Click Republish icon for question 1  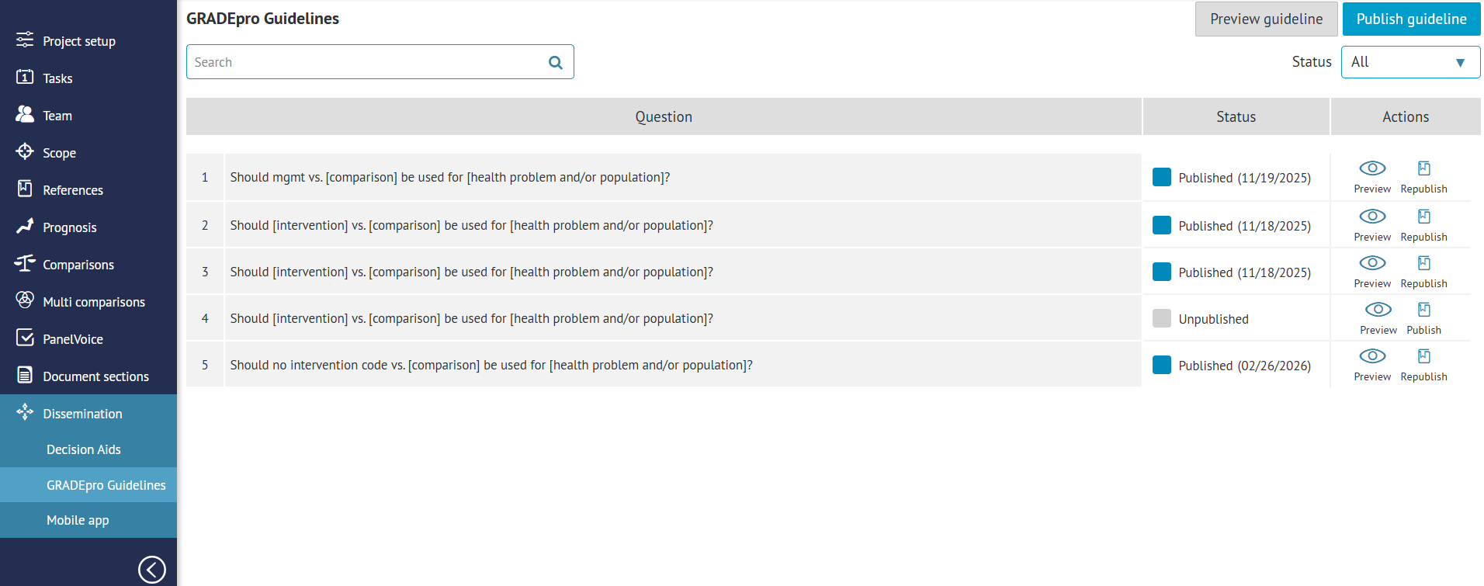(x=1423, y=168)
